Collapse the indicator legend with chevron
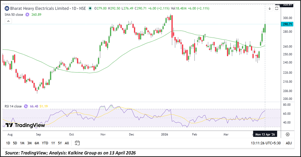This screenshot has height=157, width=301. (9, 21)
